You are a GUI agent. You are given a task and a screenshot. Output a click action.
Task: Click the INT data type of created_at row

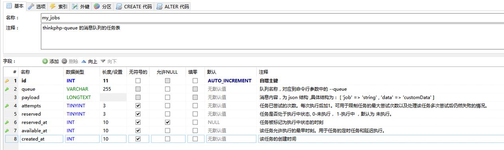pos(71,139)
